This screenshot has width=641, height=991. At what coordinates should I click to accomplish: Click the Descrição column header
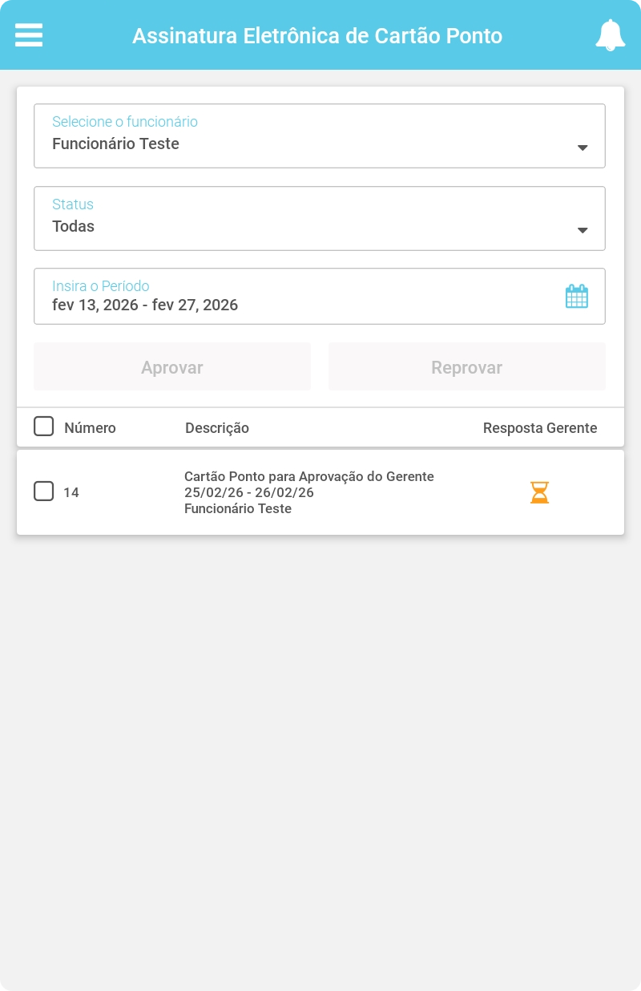(x=217, y=428)
